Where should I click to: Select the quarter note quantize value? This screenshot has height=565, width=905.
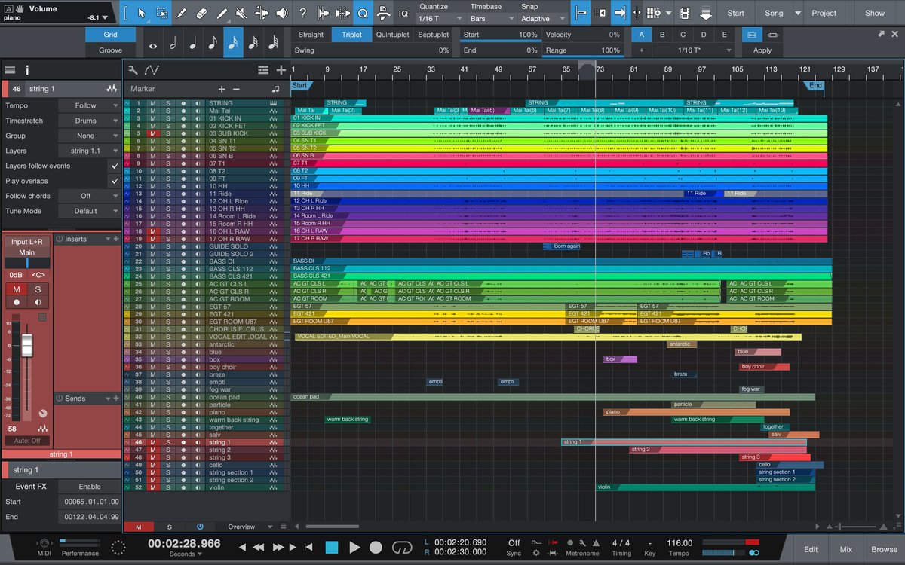(192, 43)
